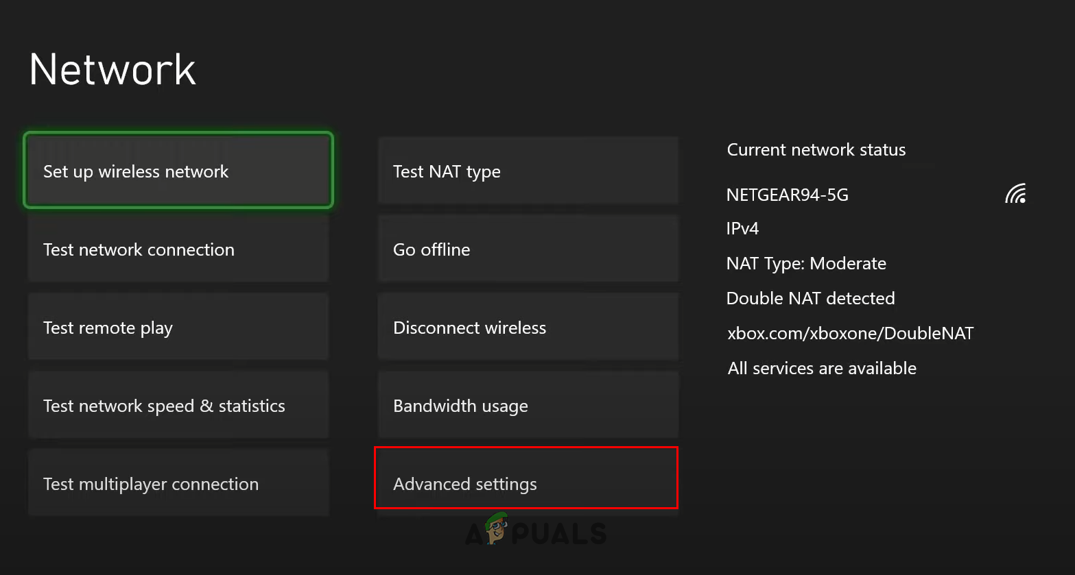Click the Appuals watermark logo

[x=536, y=531]
